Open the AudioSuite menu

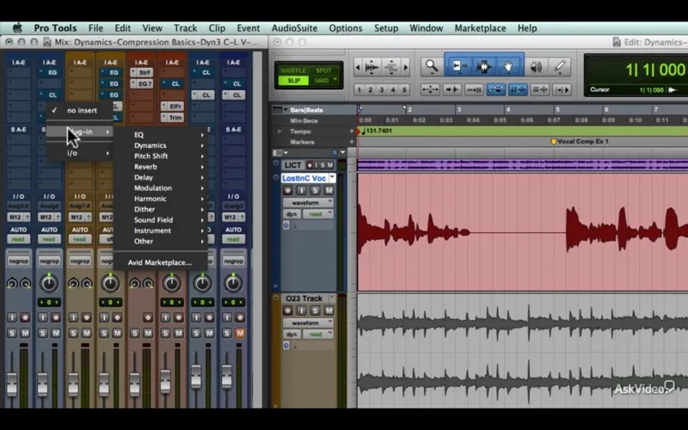pos(294,28)
